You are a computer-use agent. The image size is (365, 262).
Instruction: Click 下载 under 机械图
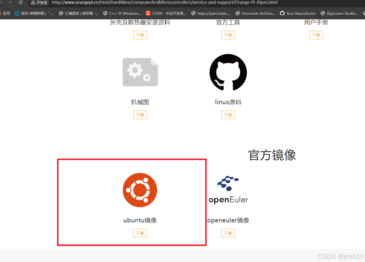pyautogui.click(x=140, y=115)
